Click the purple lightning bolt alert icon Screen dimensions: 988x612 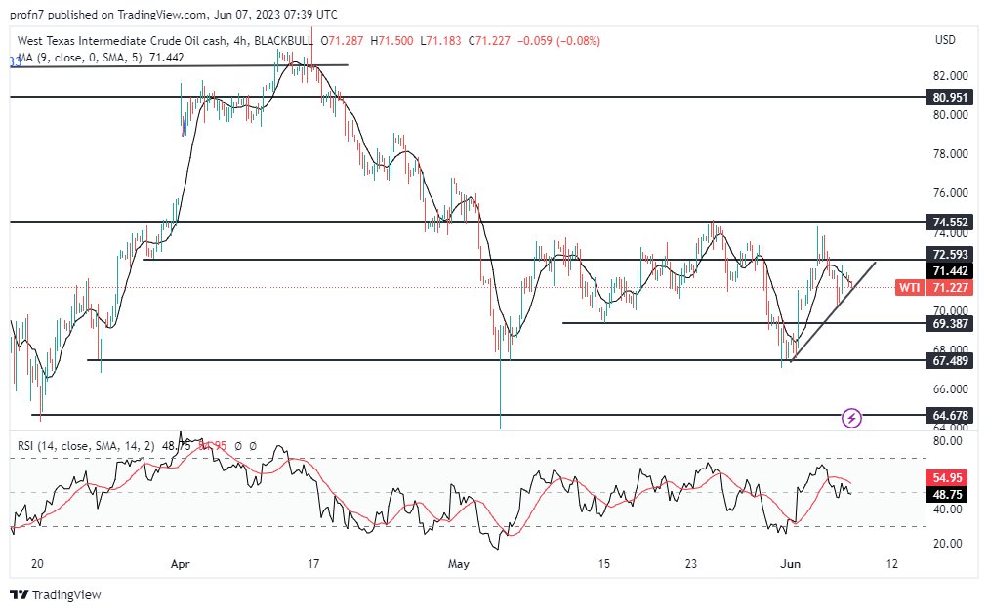(851, 418)
